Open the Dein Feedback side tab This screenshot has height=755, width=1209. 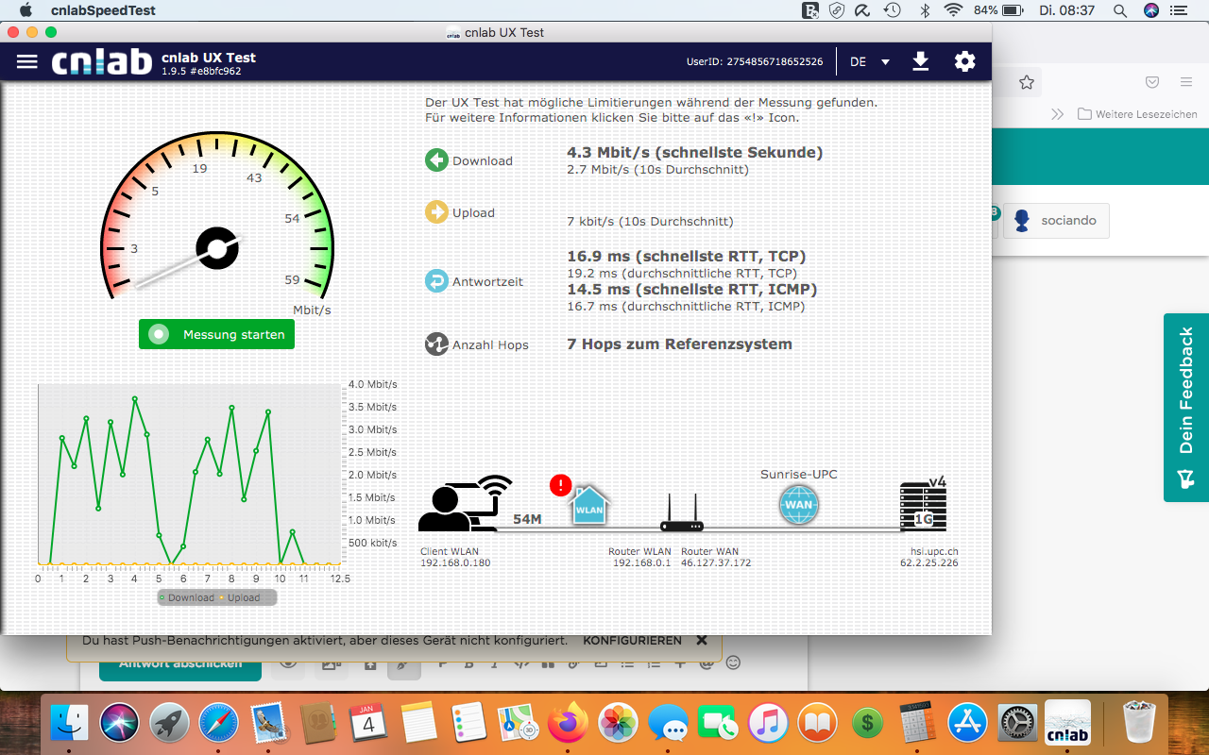pyautogui.click(x=1186, y=407)
